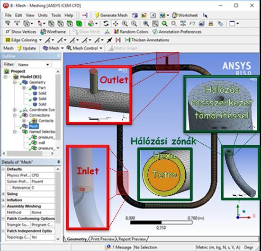
Task: Open the Worksheet view
Action: click(185, 15)
